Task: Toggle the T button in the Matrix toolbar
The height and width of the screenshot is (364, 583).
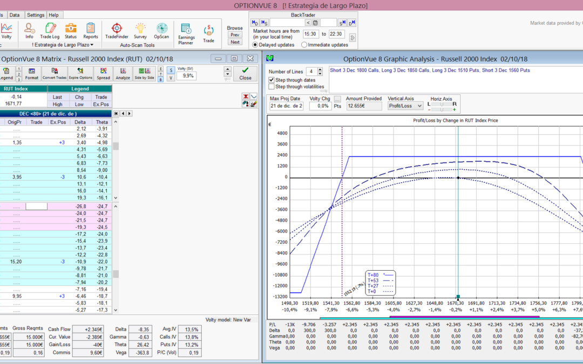Action: coord(161,74)
